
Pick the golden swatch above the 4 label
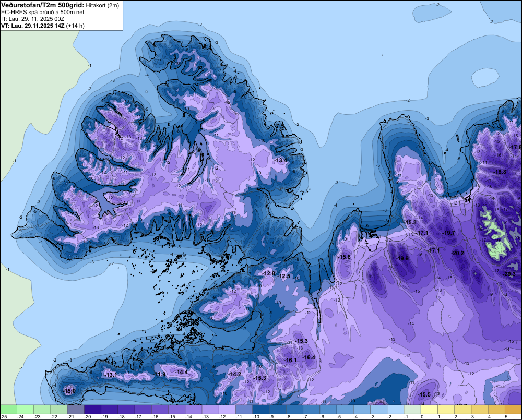496,409
